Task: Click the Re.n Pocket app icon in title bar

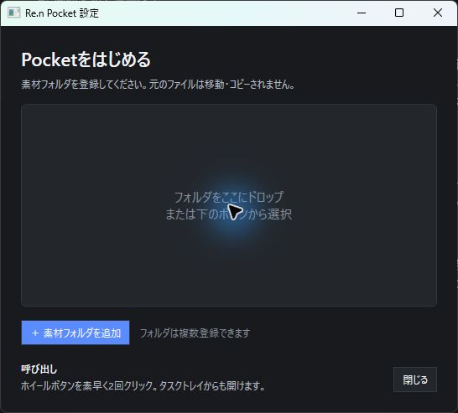Action: (x=13, y=13)
